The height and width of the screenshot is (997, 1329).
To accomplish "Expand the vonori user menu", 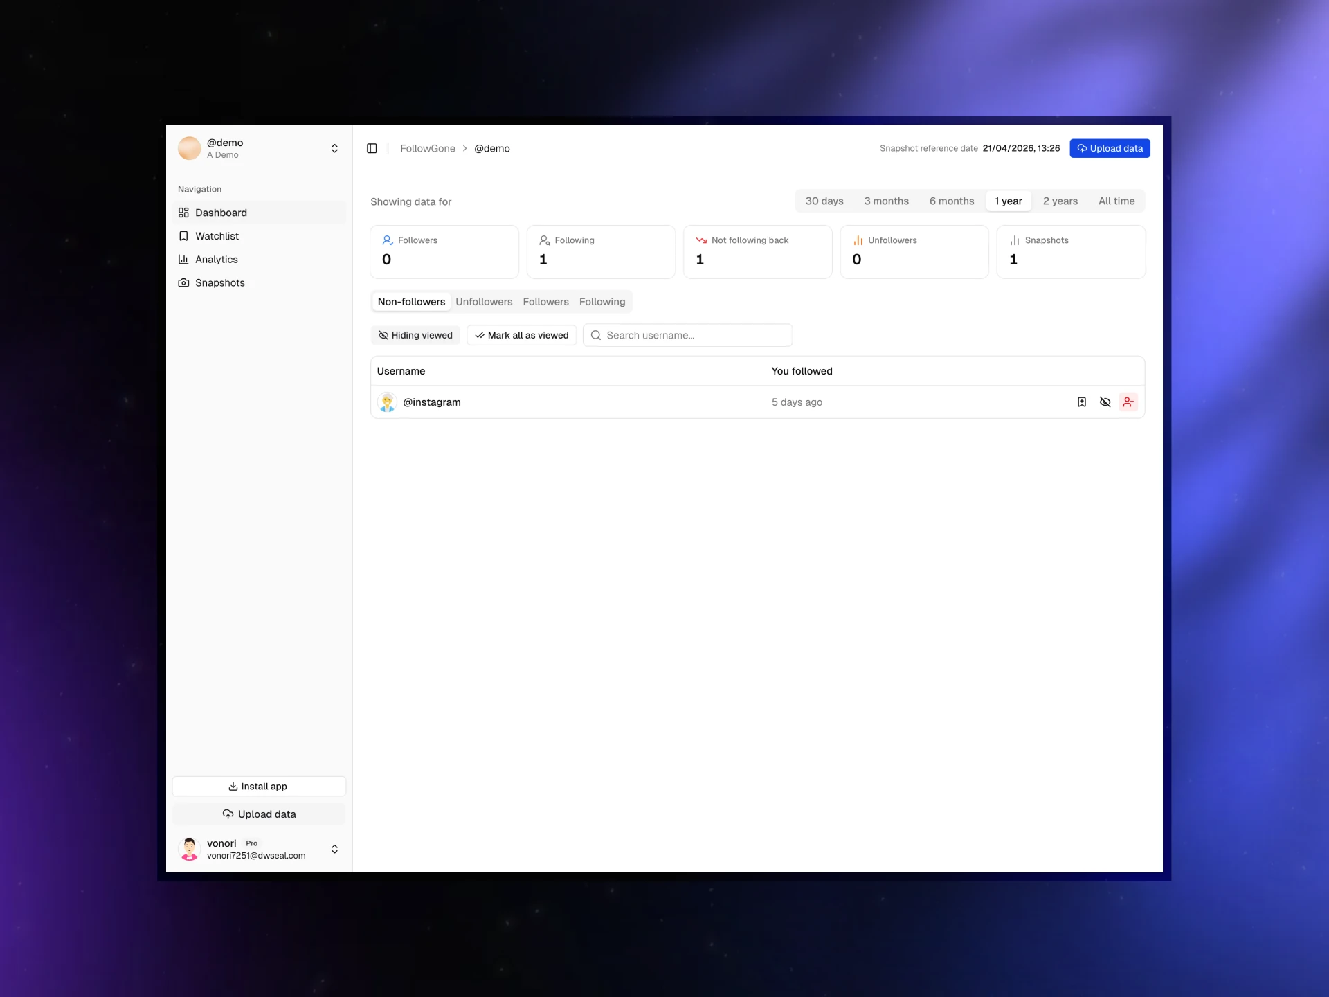I will (x=334, y=849).
